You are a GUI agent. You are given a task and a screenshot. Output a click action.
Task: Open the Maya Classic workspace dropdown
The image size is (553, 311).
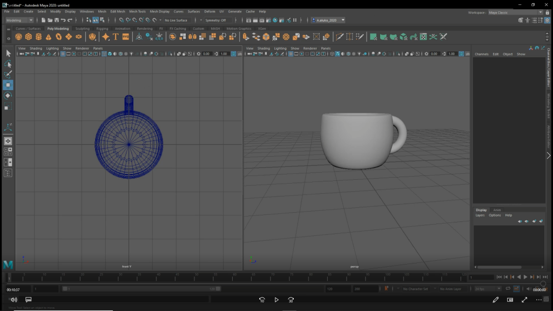coord(513,11)
